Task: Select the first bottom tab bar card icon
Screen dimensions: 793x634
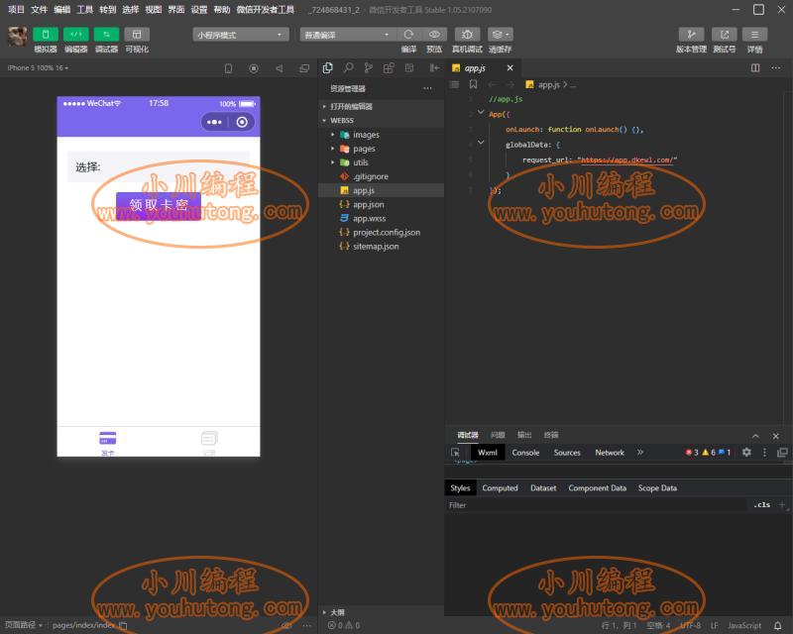Action: pos(108,443)
